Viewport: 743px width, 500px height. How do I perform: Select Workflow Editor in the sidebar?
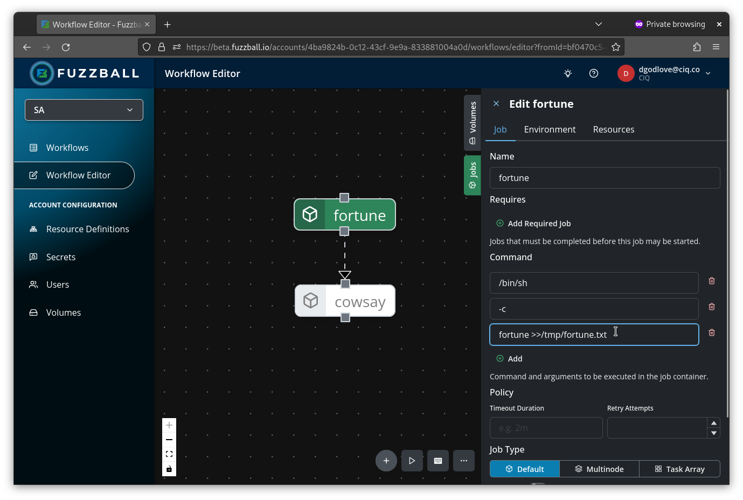tap(74, 175)
